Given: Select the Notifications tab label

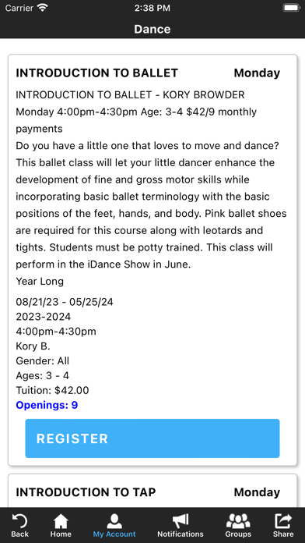Looking at the screenshot, I should [x=181, y=534].
